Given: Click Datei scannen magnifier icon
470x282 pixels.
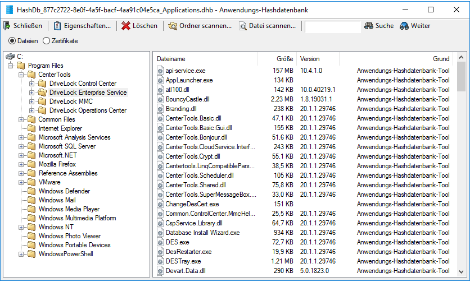Looking at the screenshot, I should [243, 26].
